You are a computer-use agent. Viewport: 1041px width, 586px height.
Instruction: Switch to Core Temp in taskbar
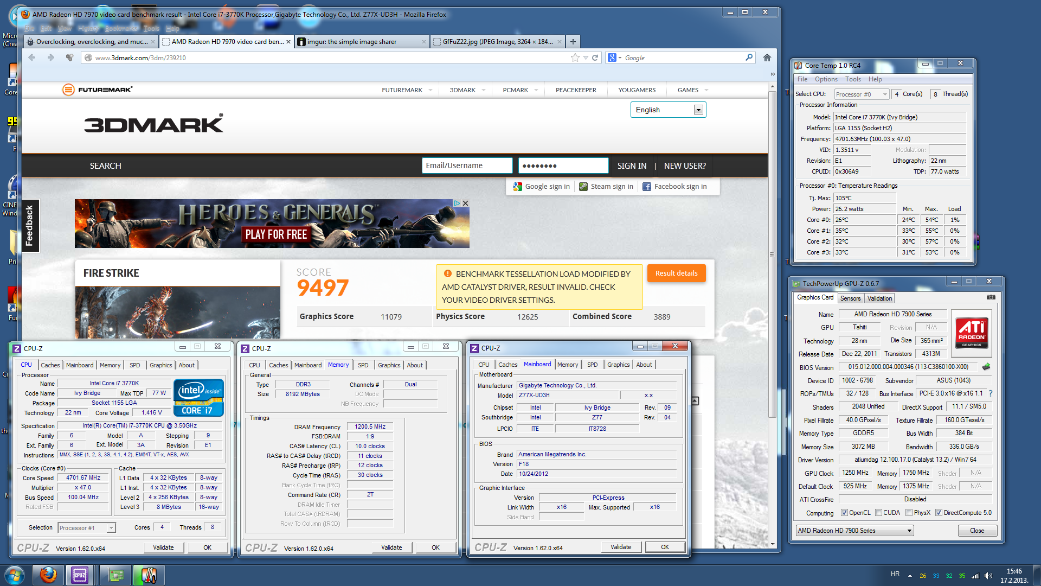149,575
